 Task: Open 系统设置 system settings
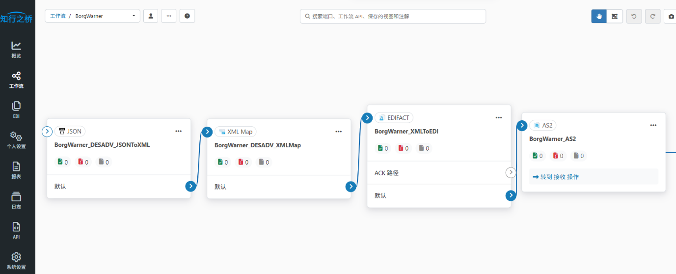pyautogui.click(x=17, y=260)
